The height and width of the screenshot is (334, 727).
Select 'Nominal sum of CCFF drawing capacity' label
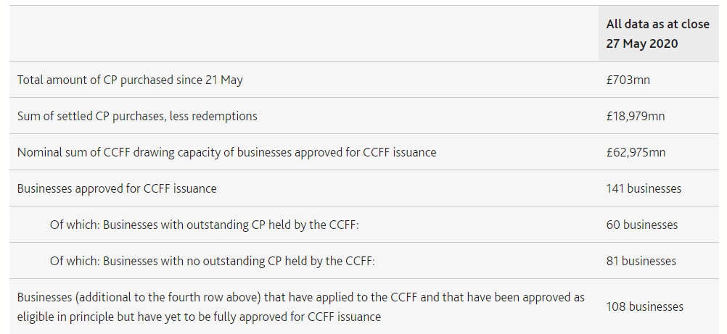(226, 152)
